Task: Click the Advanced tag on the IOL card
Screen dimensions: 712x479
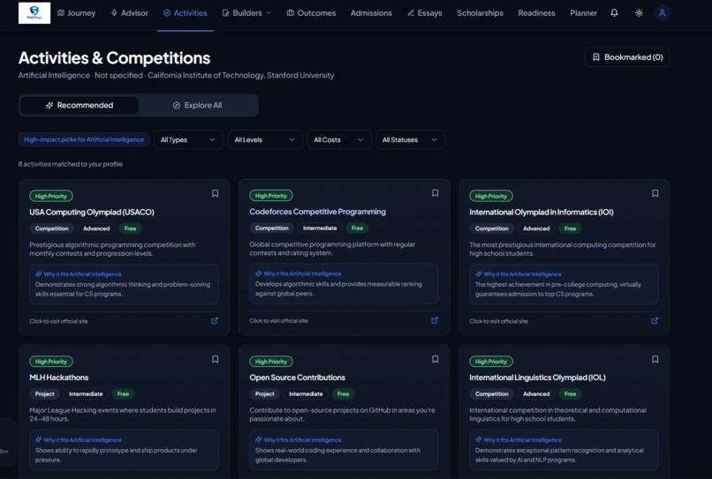Action: [536, 393]
